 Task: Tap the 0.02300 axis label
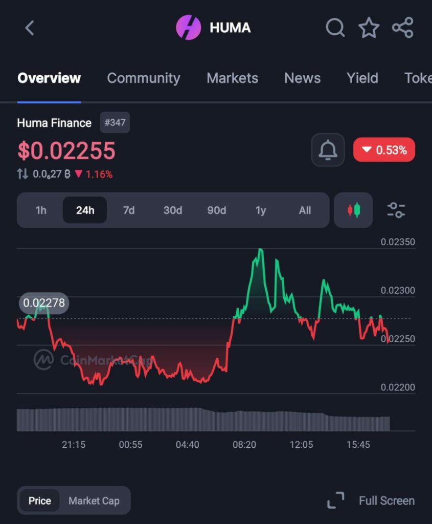coord(398,291)
